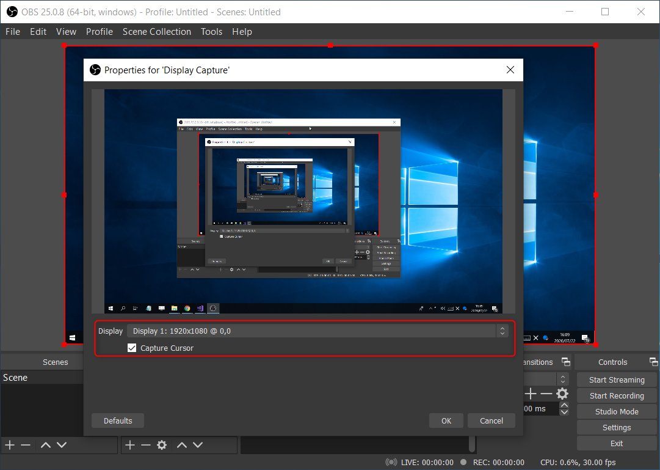Image resolution: width=660 pixels, height=470 pixels.
Task: Click Start Streaming button
Action: tap(617, 380)
